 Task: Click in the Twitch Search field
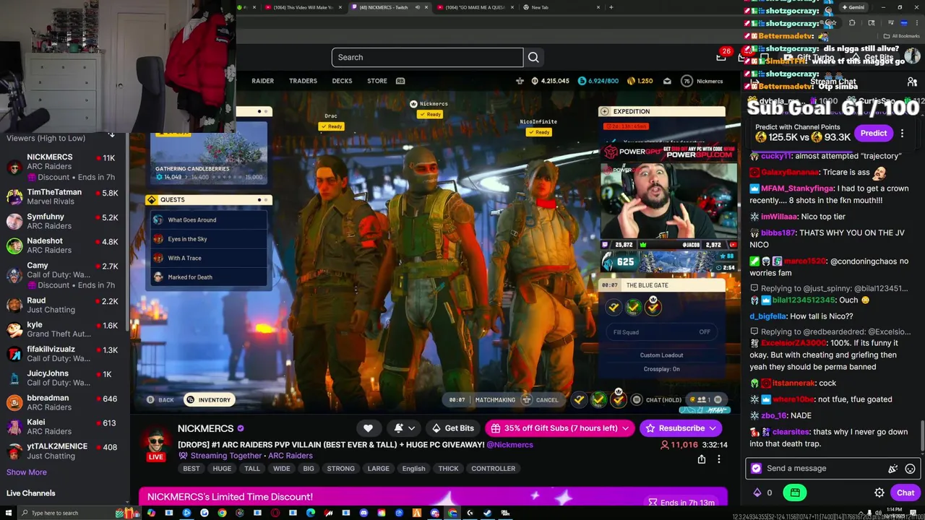(427, 57)
